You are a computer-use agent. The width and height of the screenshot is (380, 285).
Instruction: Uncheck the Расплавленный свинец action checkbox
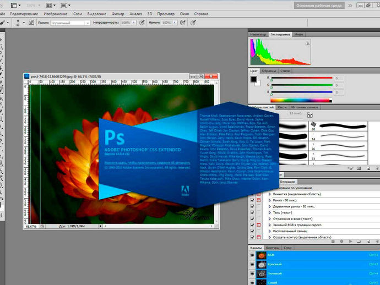point(252,231)
